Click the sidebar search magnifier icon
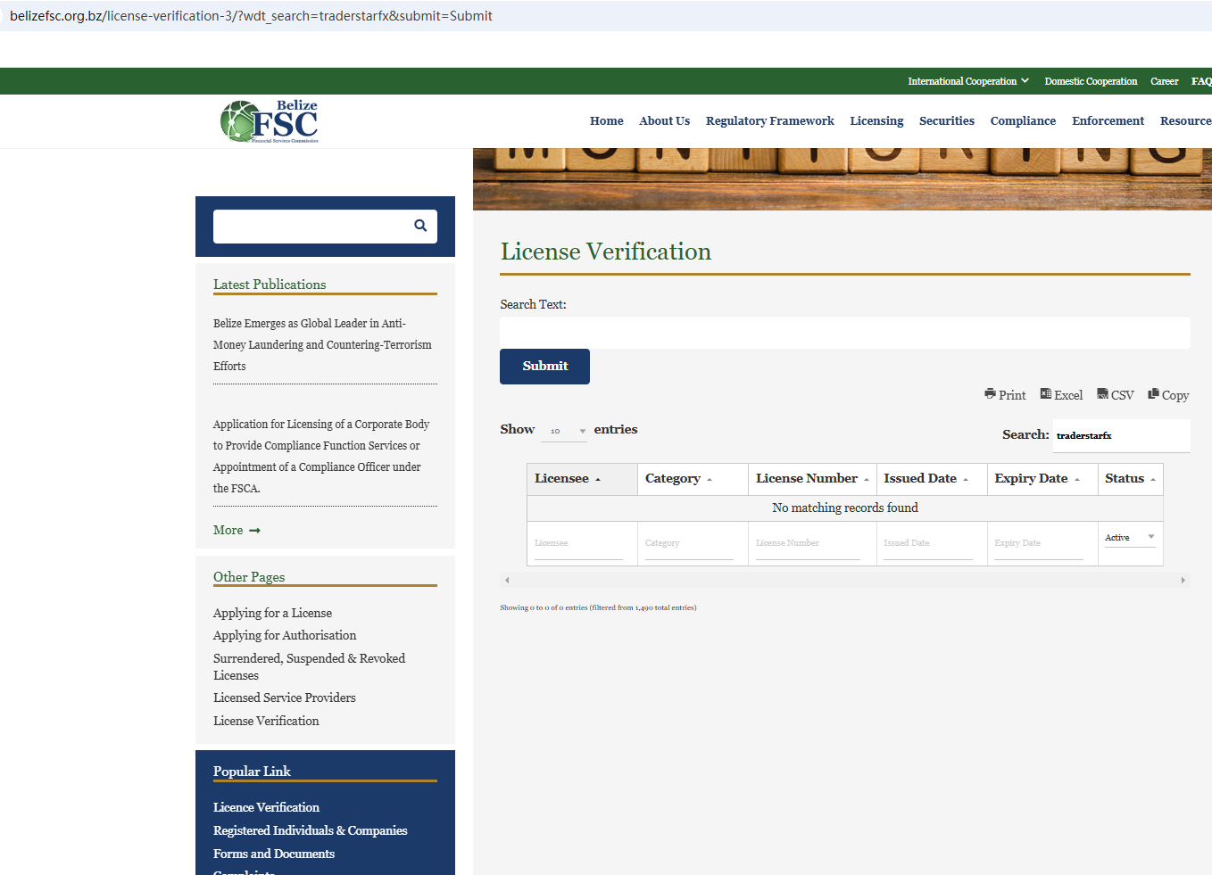Viewport: 1212px width, 875px height. click(x=420, y=226)
